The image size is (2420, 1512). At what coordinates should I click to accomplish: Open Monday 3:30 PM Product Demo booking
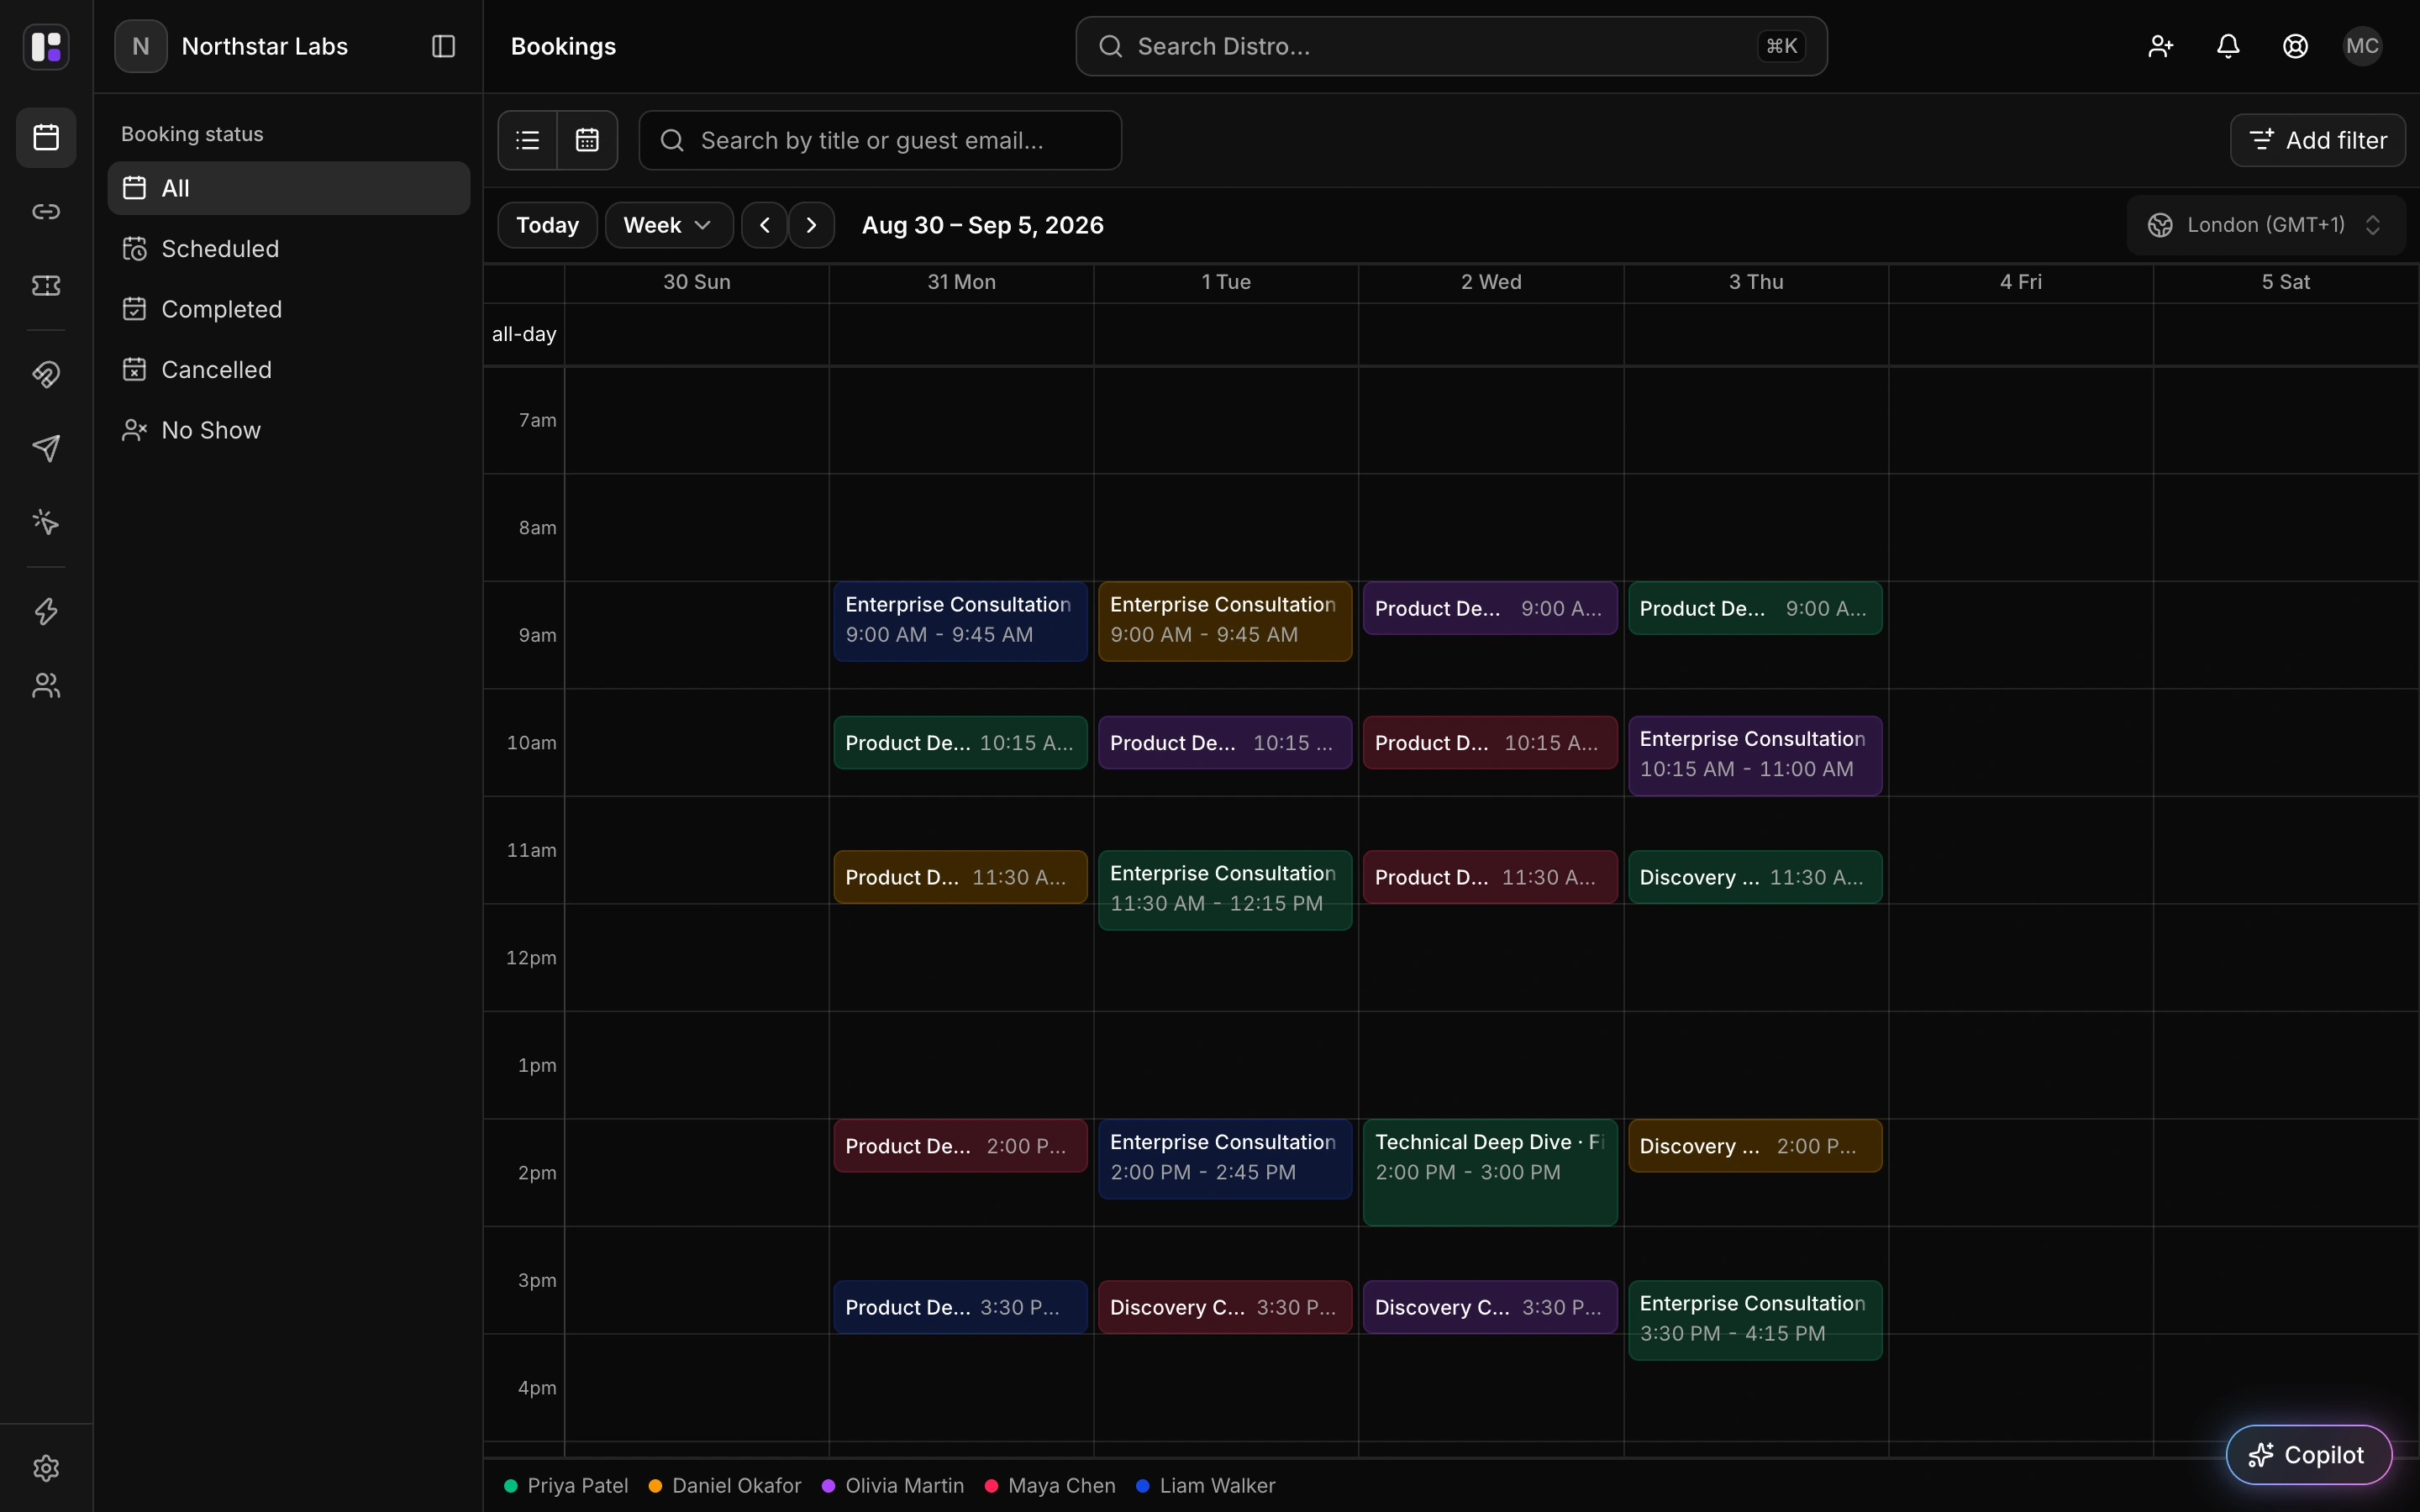[960, 1307]
